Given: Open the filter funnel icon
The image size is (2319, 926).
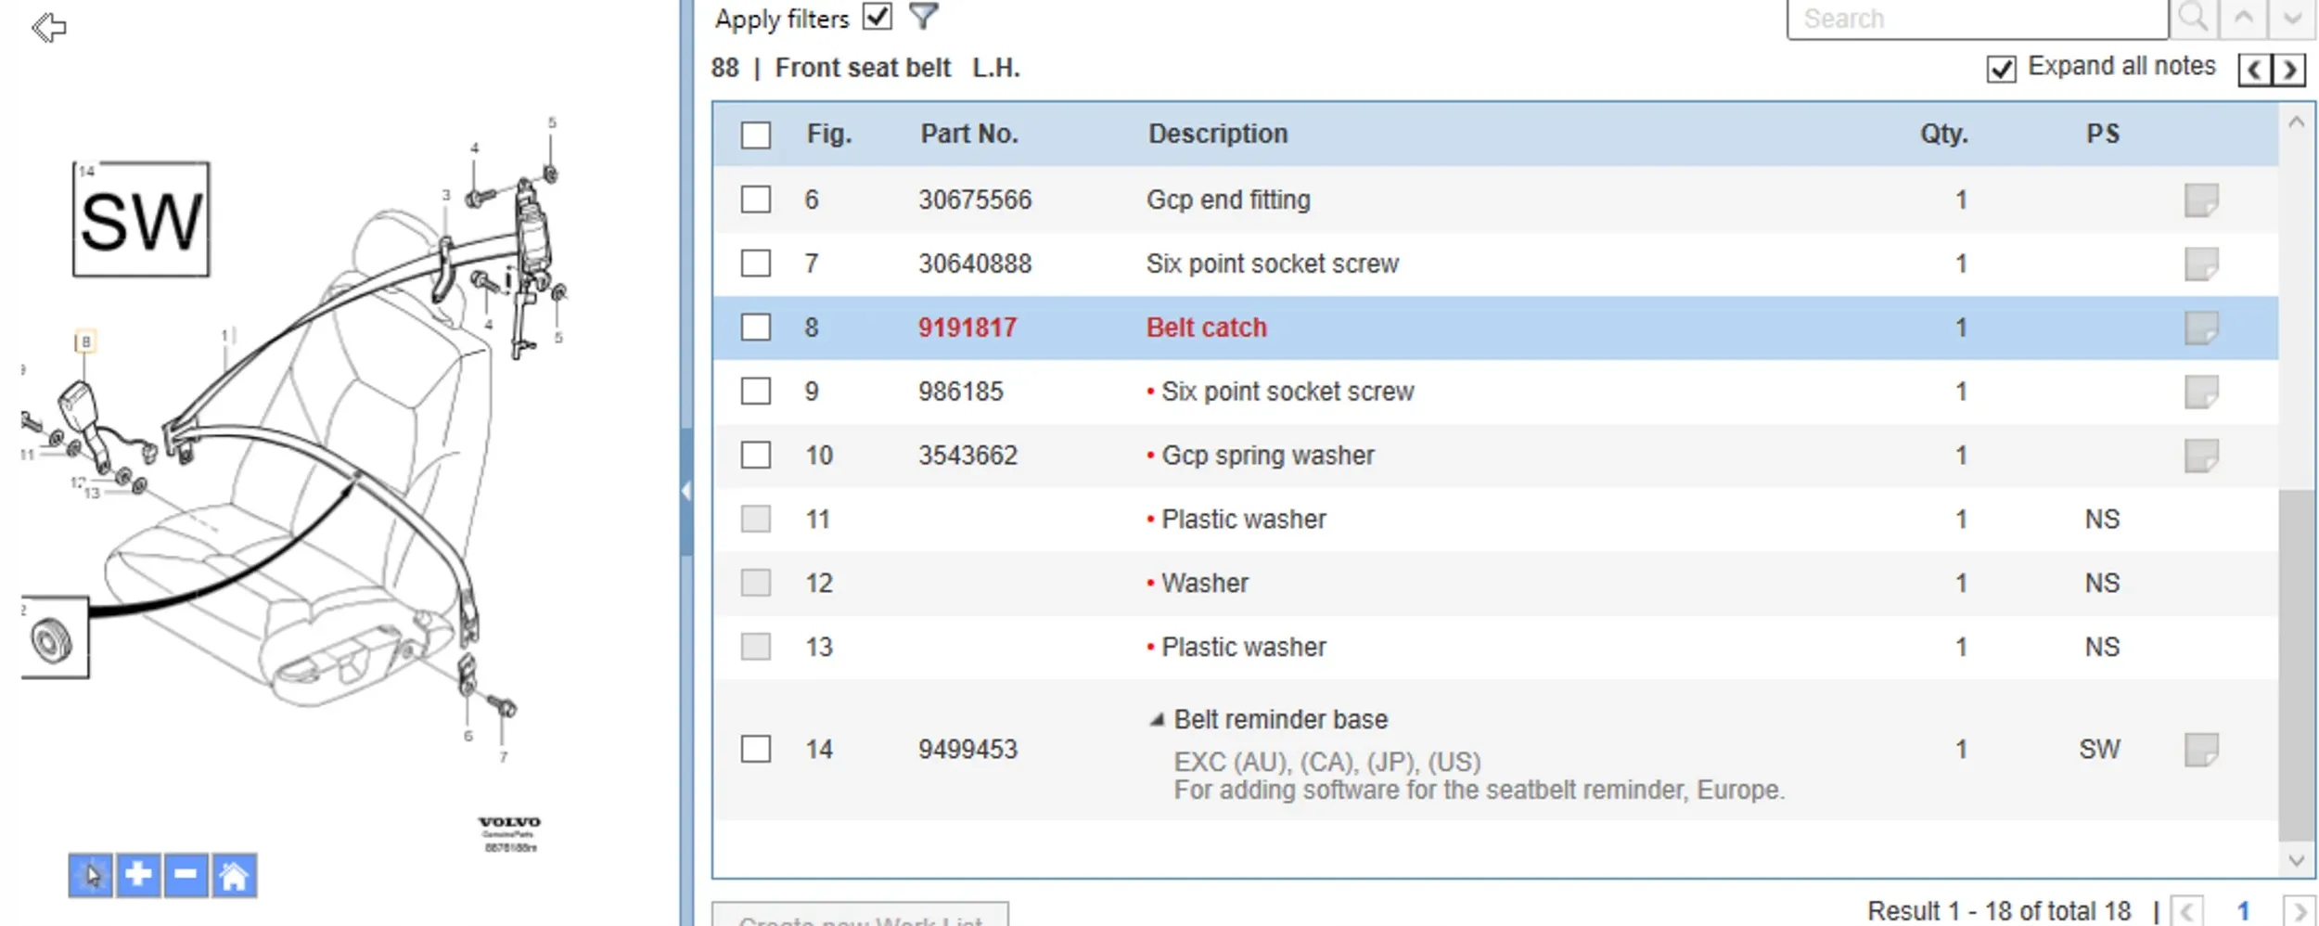Looking at the screenshot, I should coord(923,16).
